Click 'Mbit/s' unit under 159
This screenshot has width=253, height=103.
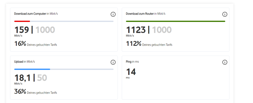pyautogui.click(x=18, y=36)
